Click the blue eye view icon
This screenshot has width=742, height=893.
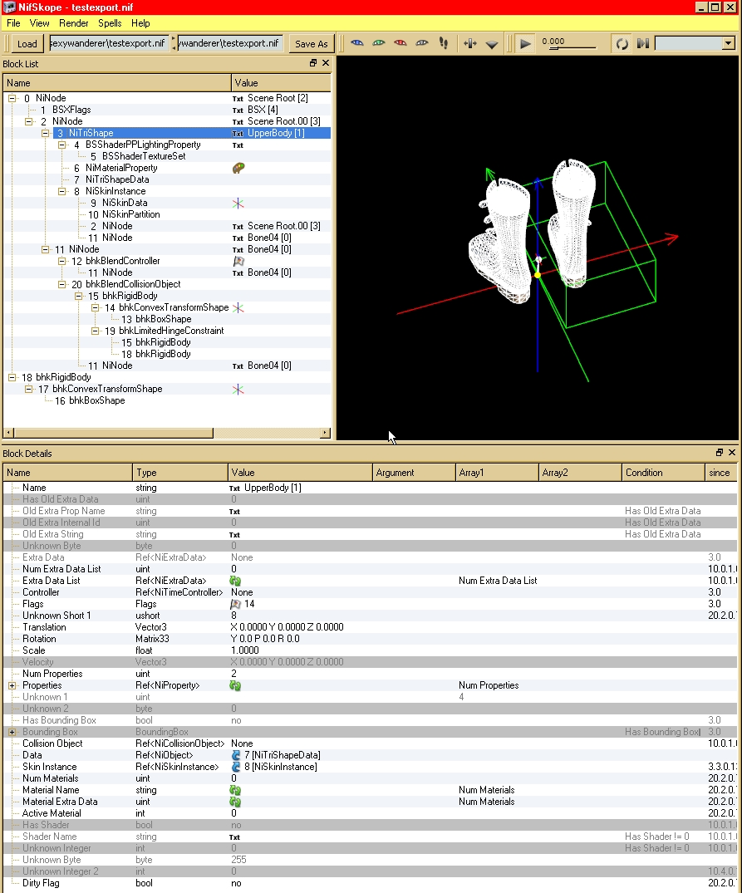click(357, 43)
